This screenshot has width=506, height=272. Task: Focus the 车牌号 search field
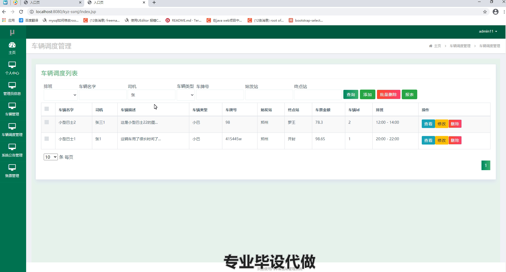(x=220, y=95)
